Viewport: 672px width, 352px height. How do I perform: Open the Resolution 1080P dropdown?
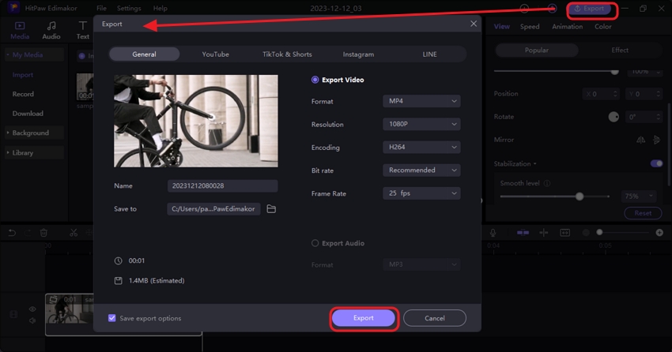click(x=421, y=124)
